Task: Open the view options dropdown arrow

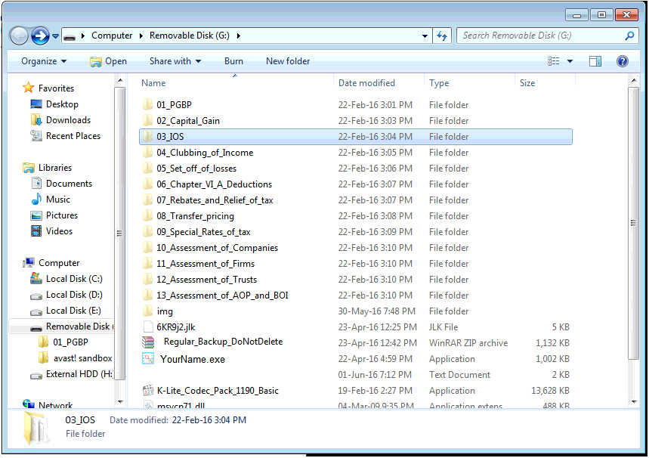Action: coord(570,61)
